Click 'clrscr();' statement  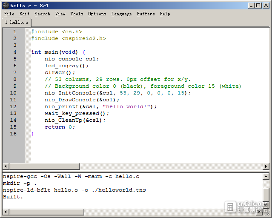pos(60,72)
